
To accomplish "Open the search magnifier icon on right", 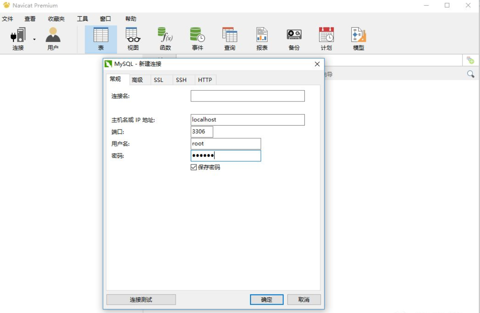I will 471,73.
